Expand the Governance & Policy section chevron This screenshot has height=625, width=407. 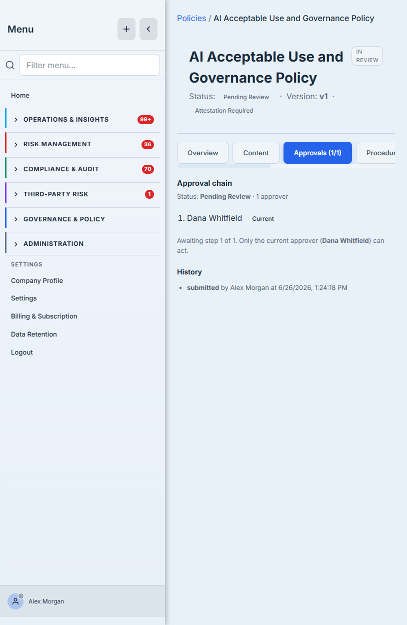[x=16, y=219]
